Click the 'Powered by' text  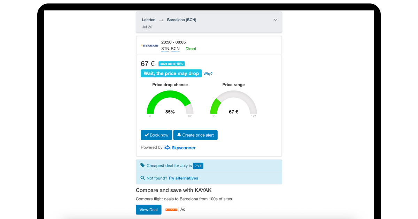coord(152,147)
